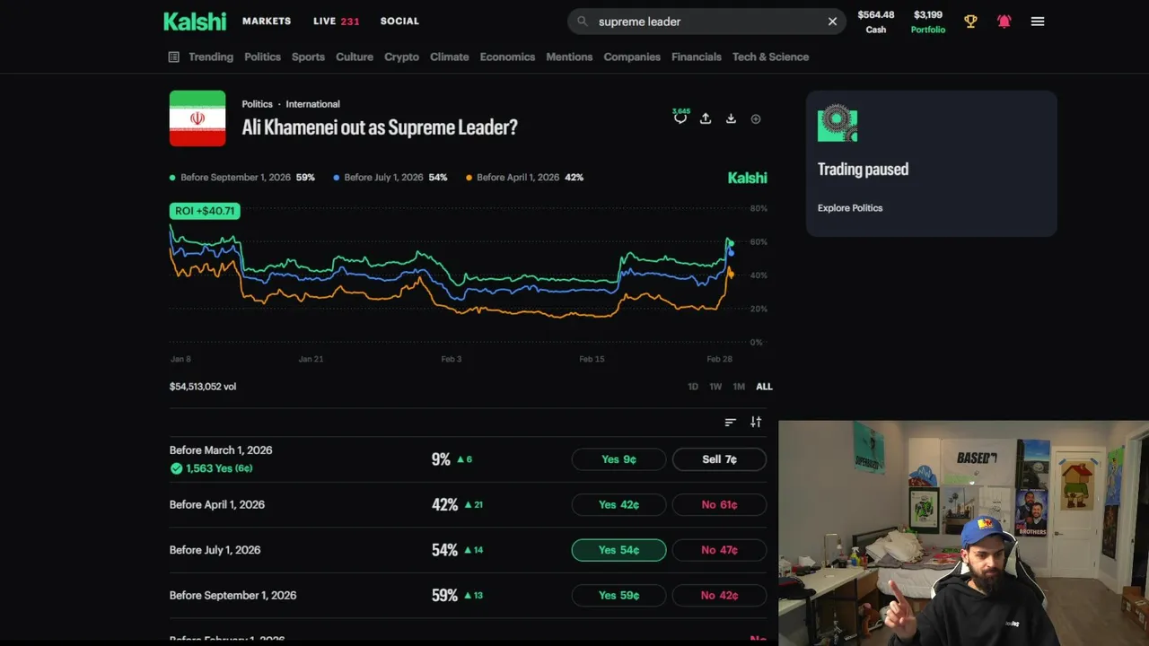Click the download icon

731,118
